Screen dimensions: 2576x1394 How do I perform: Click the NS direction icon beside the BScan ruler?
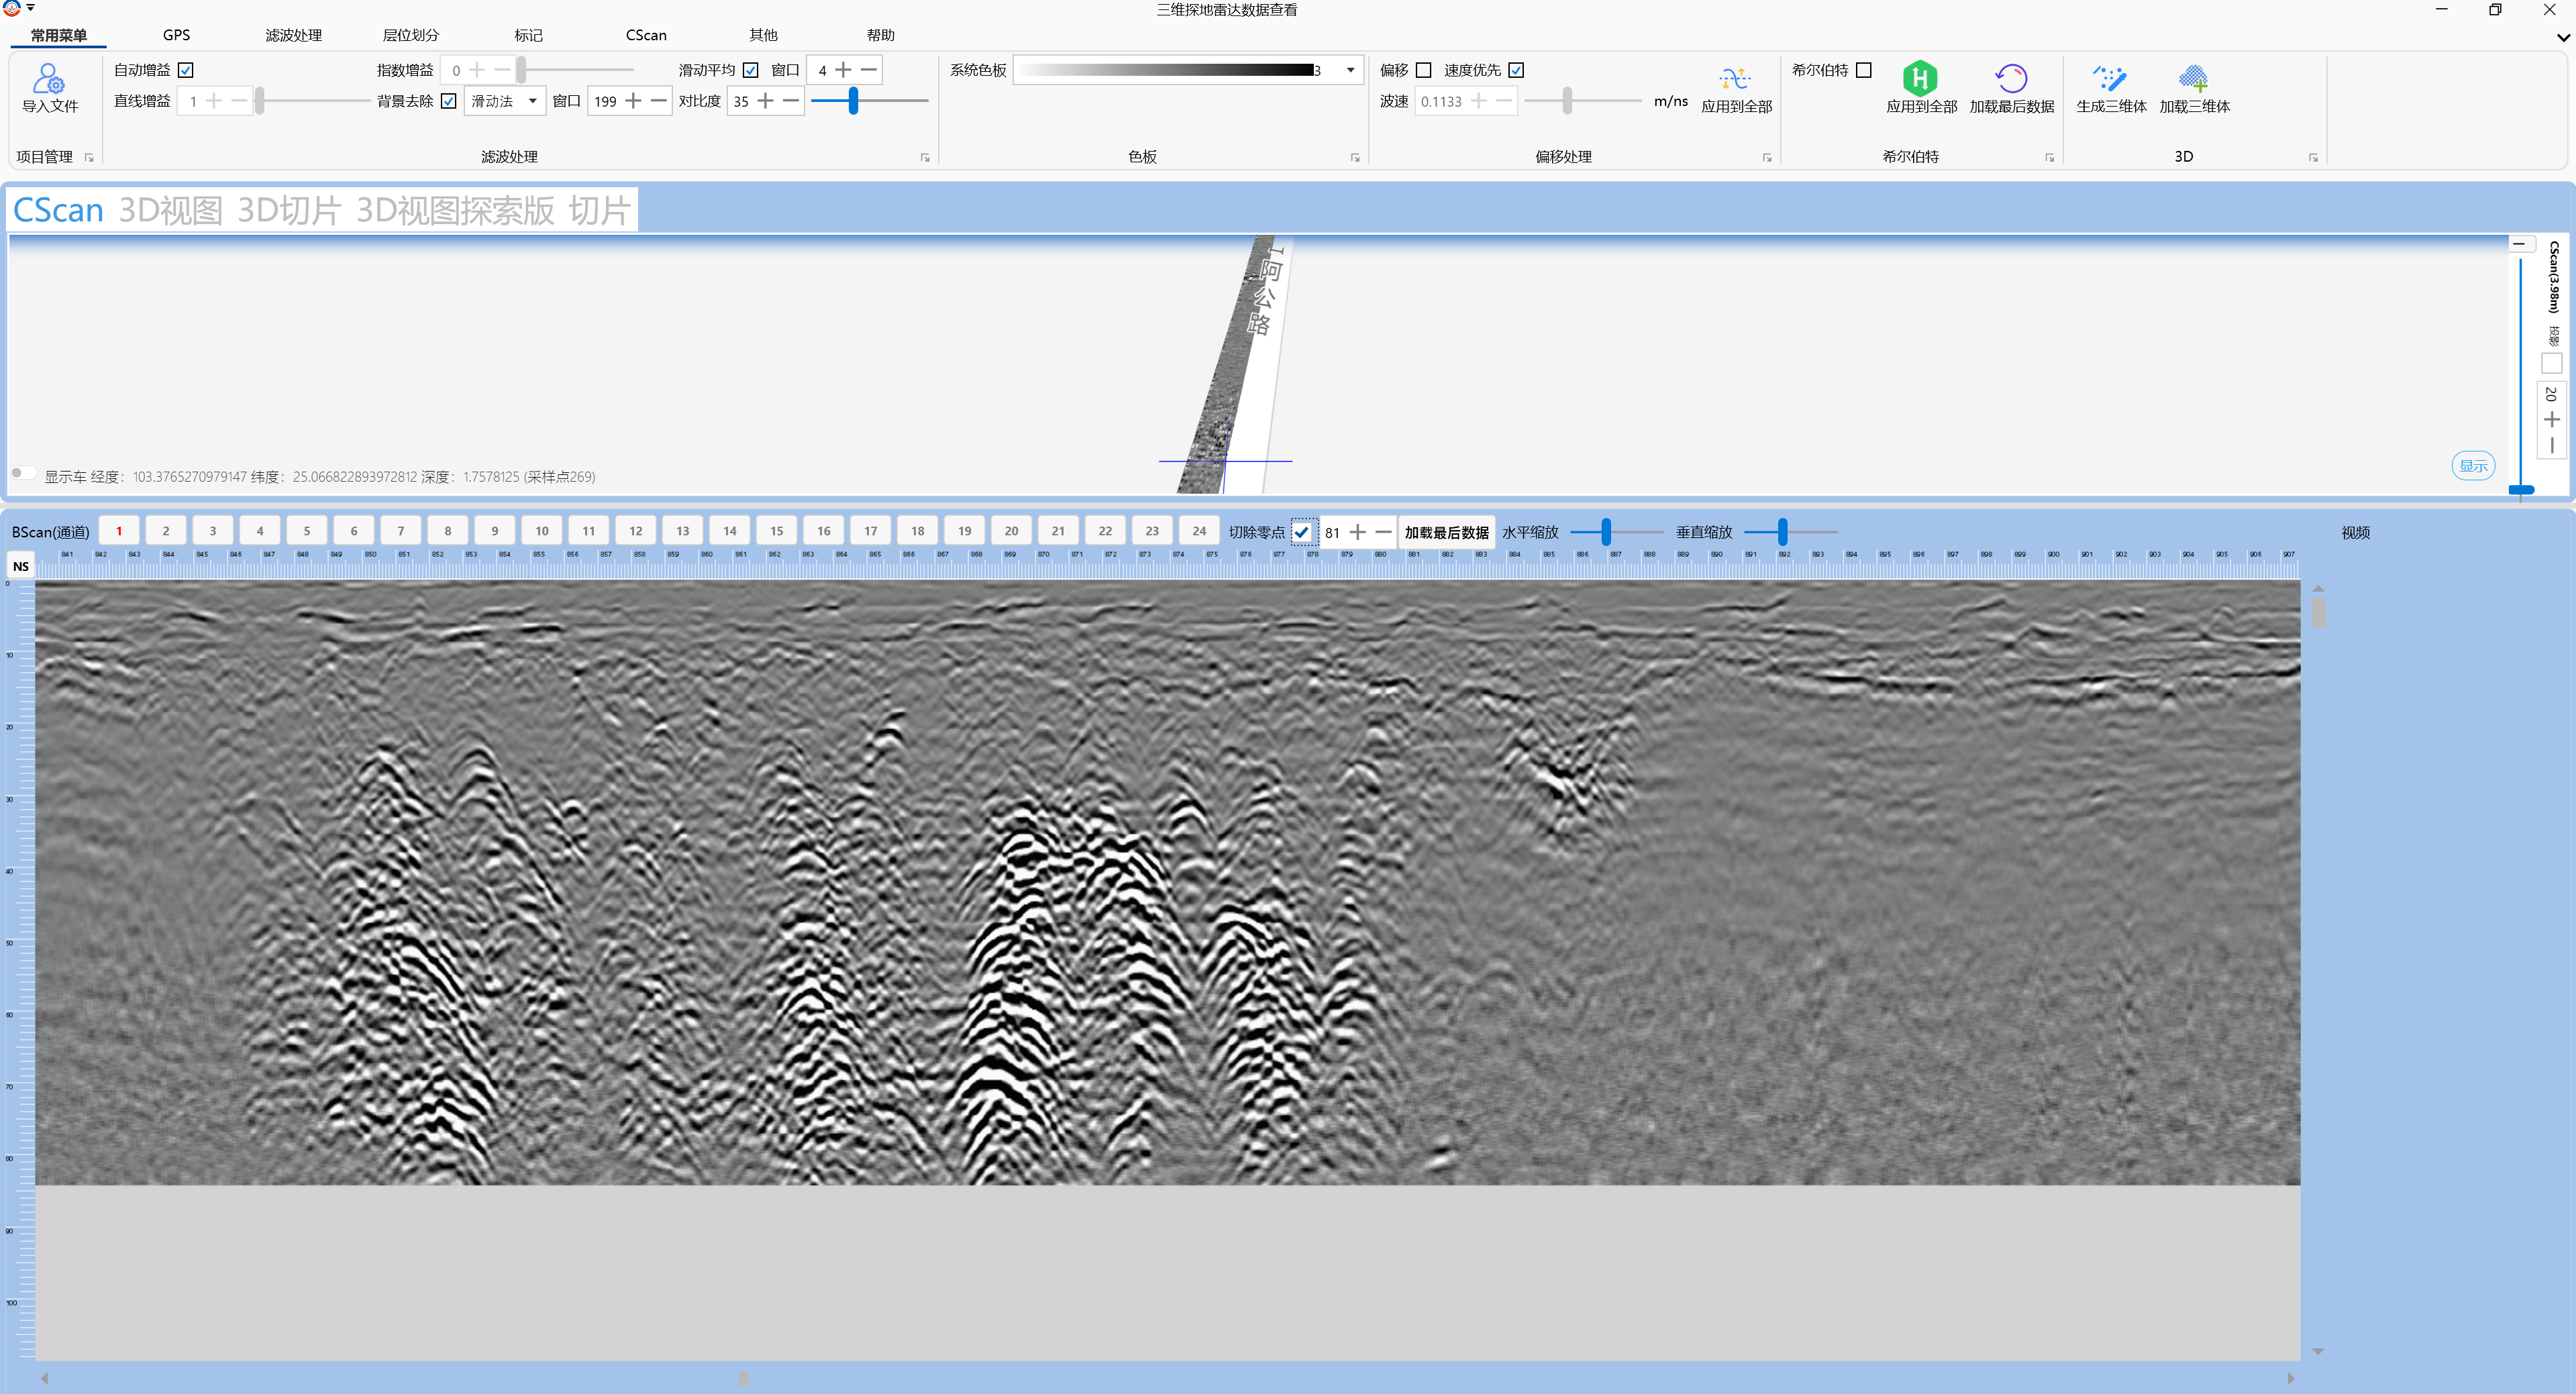pyautogui.click(x=21, y=567)
